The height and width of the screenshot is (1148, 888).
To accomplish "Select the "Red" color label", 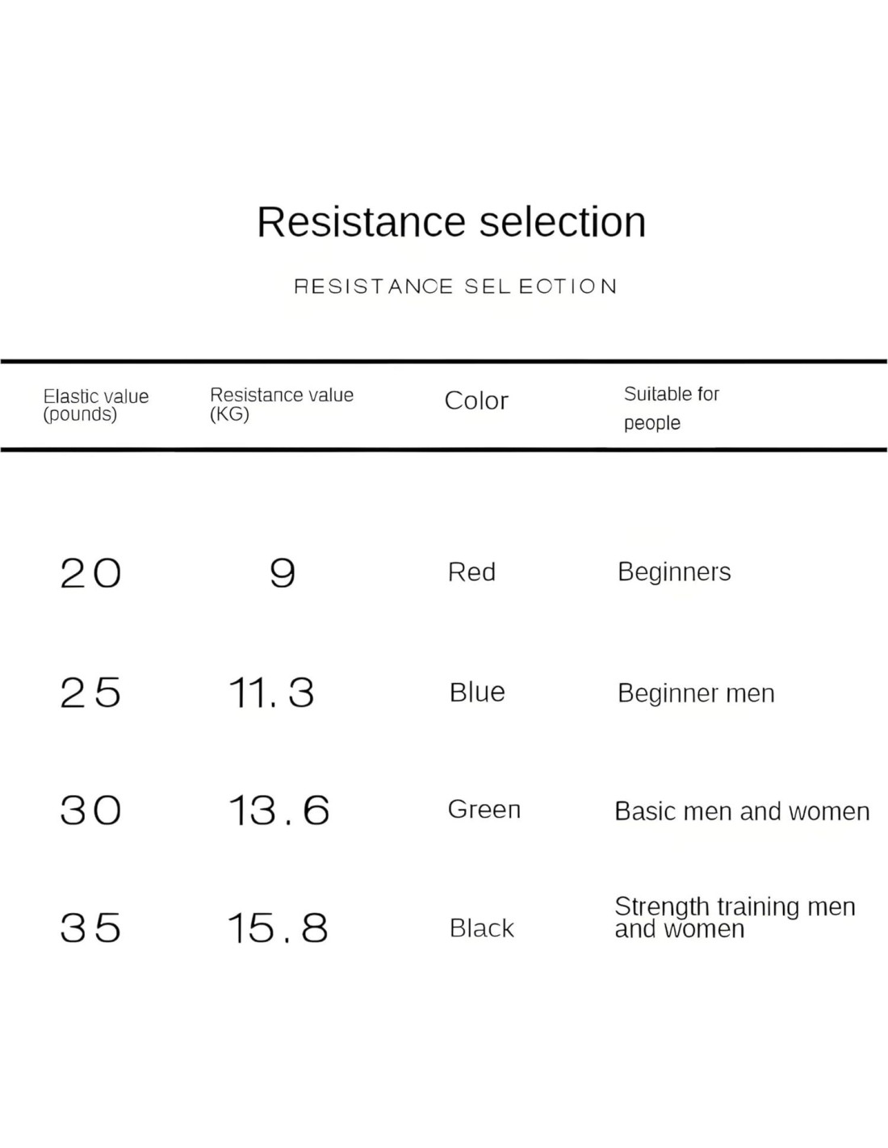I will (x=471, y=572).
